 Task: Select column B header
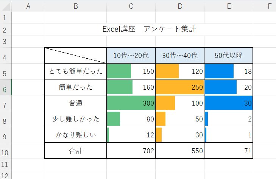[x=76, y=6]
